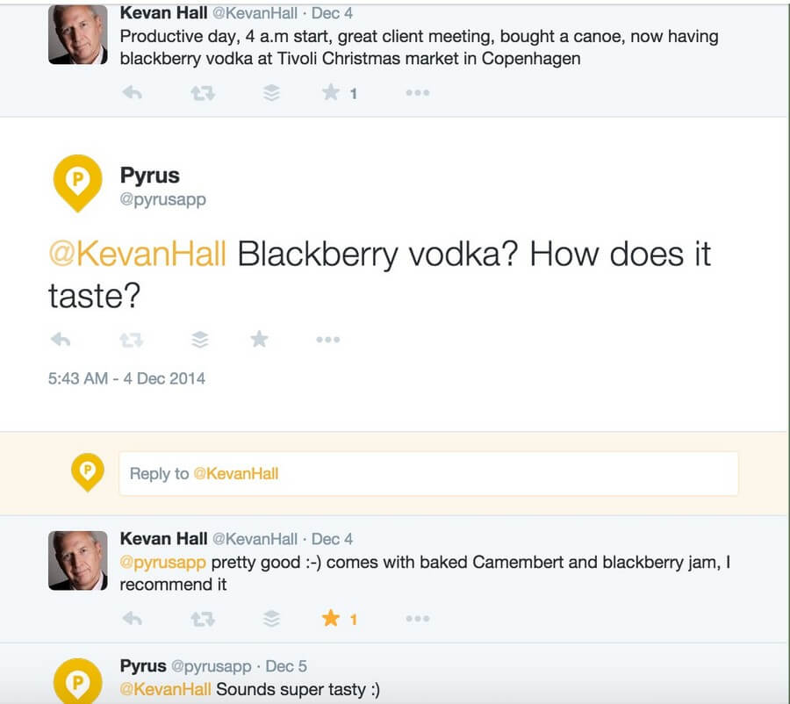790x704 pixels.
Task: Click the stacked layers icon under Kevan Hall's reply
Action: (x=270, y=618)
